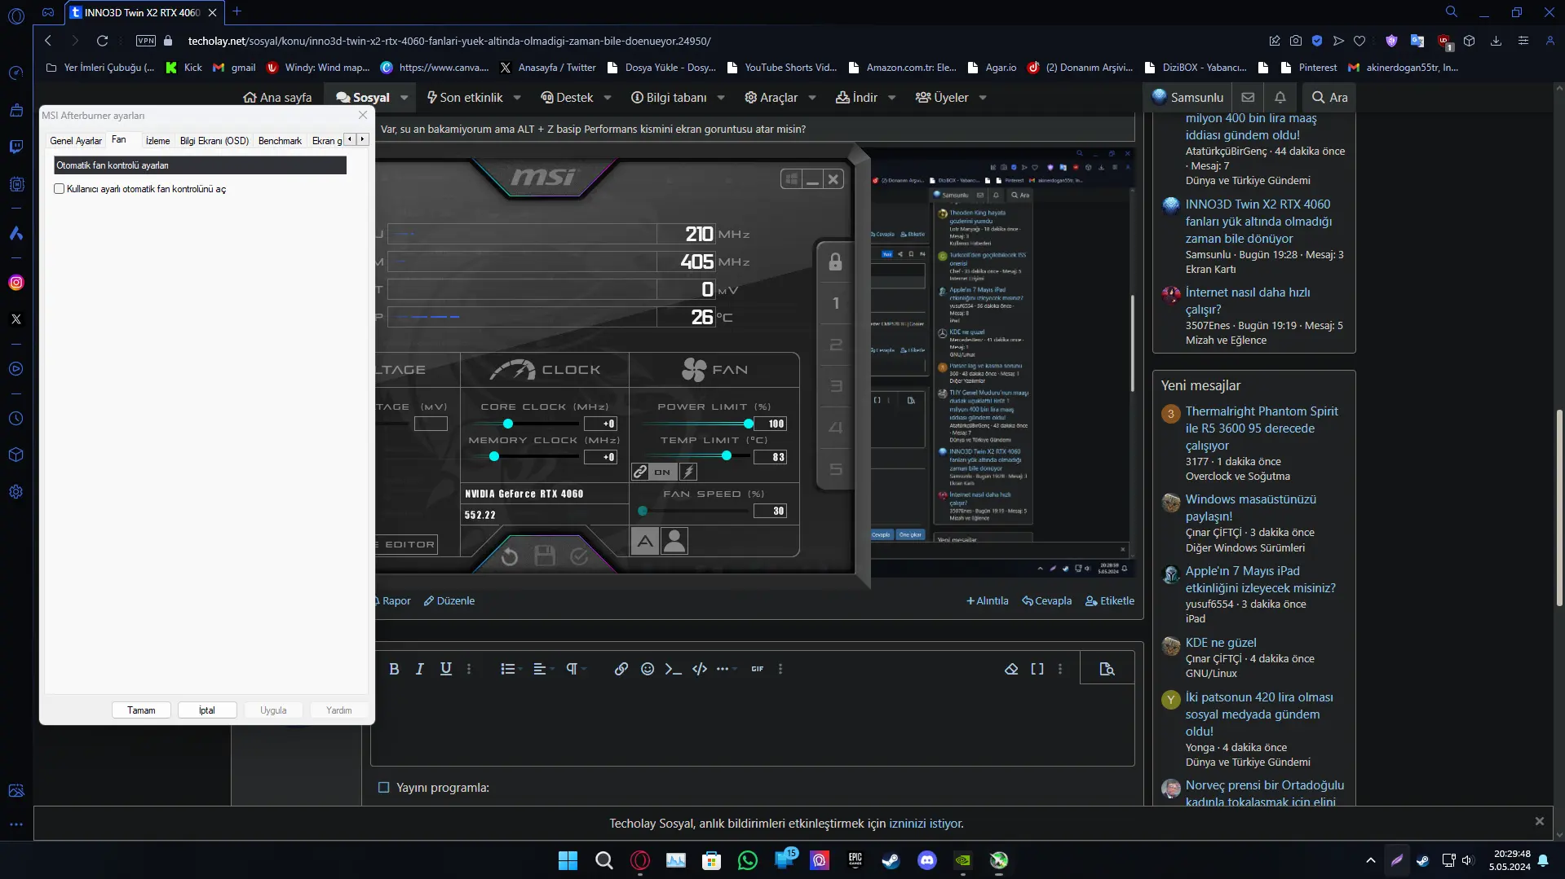Viewport: 1565px width, 879px height.
Task: Tick the 'Yayını programla' checkbox
Action: click(x=384, y=788)
